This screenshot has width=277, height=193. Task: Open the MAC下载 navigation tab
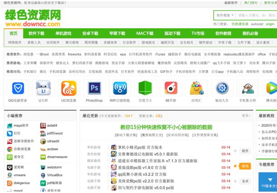(x=145, y=34)
